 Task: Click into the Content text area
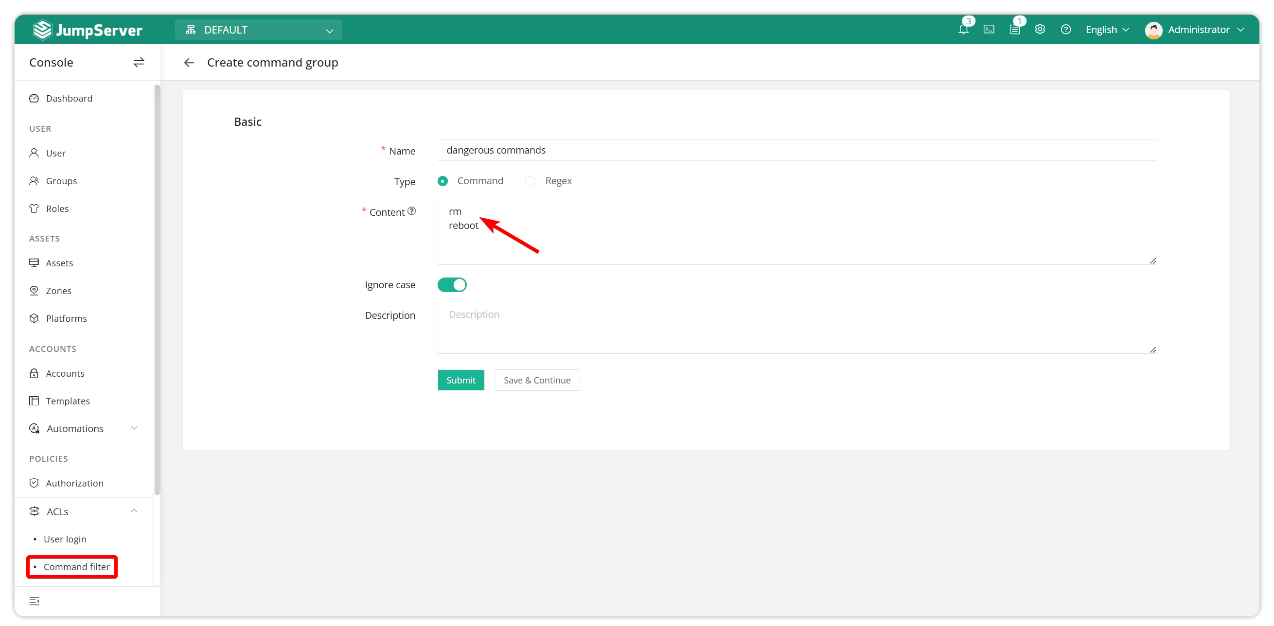(x=797, y=232)
